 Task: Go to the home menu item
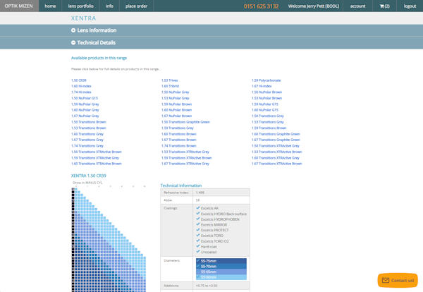coord(50,6)
